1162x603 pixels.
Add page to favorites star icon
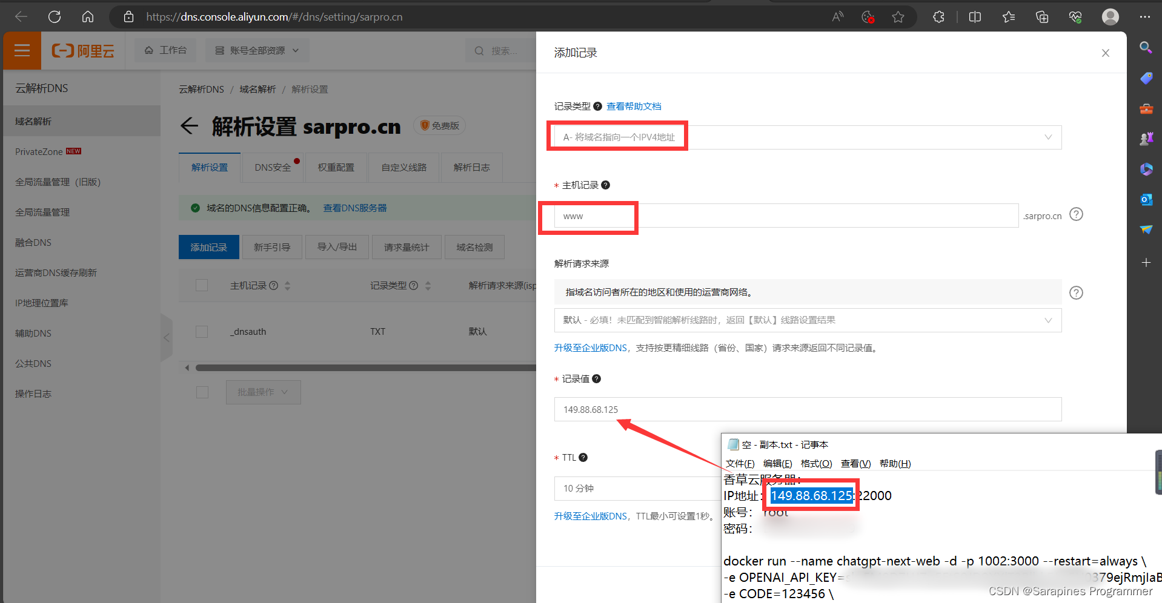[x=898, y=17]
